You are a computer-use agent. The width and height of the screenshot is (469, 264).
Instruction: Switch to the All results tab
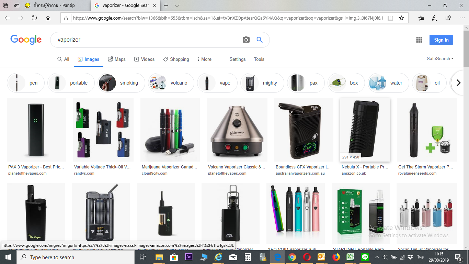click(x=63, y=59)
